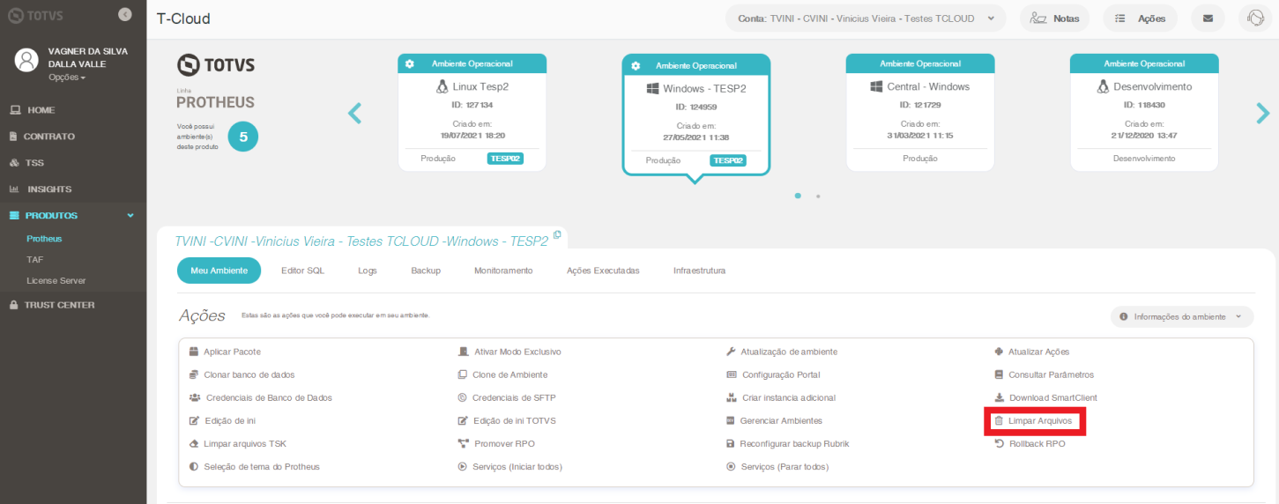
Task: Select the Desenvolvimento environment card
Action: (1144, 112)
